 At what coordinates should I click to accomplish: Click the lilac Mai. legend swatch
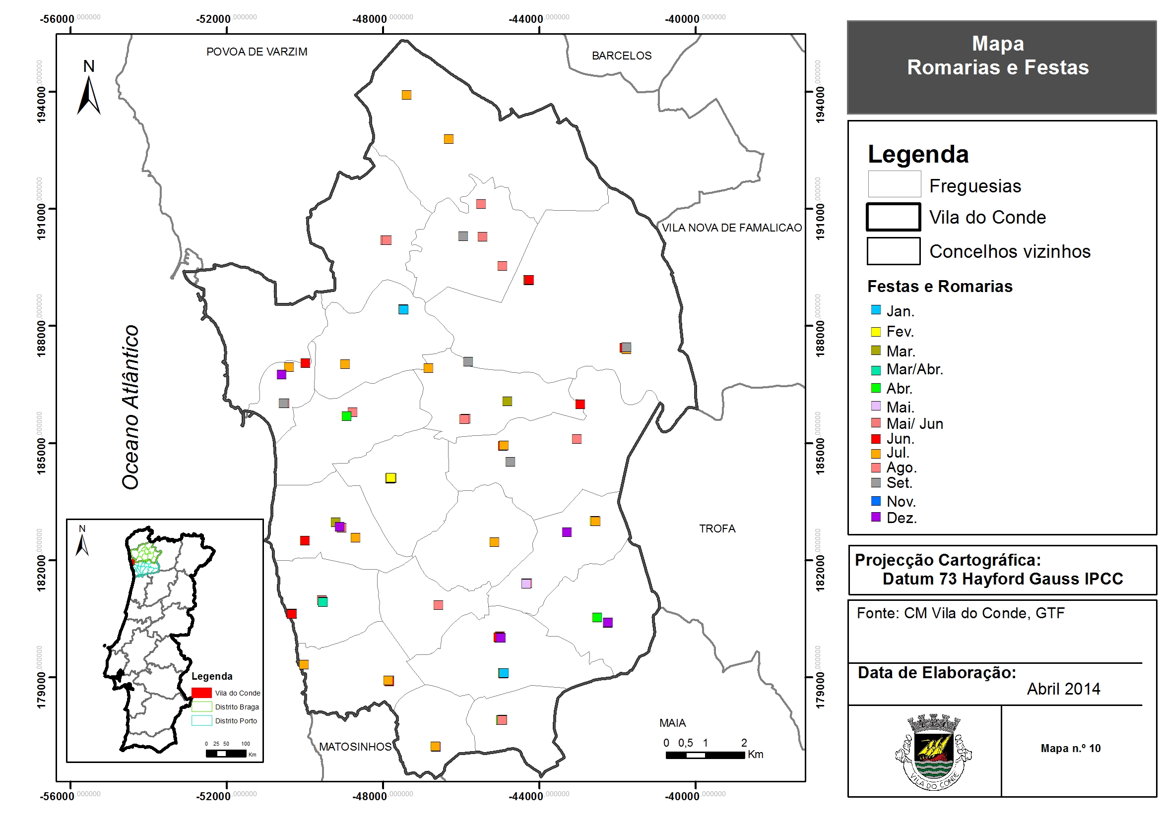coord(876,406)
